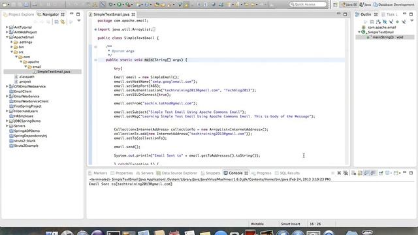This screenshot has width=418, height=235.
Task: Open the Navigator view menu triangle
Action: coord(79,20)
